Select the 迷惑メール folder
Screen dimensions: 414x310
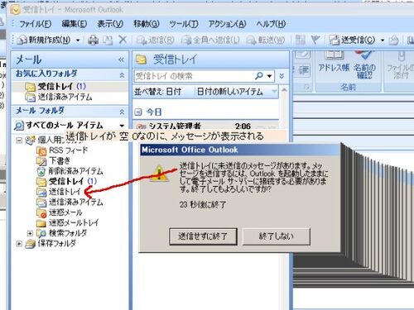65,212
